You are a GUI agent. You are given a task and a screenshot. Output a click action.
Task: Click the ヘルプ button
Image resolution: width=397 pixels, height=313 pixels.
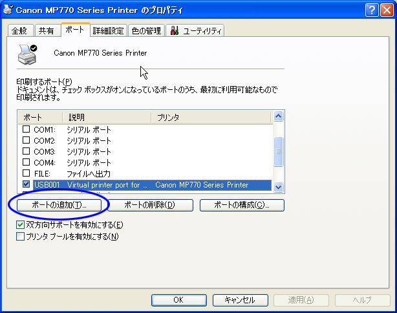[363, 300]
